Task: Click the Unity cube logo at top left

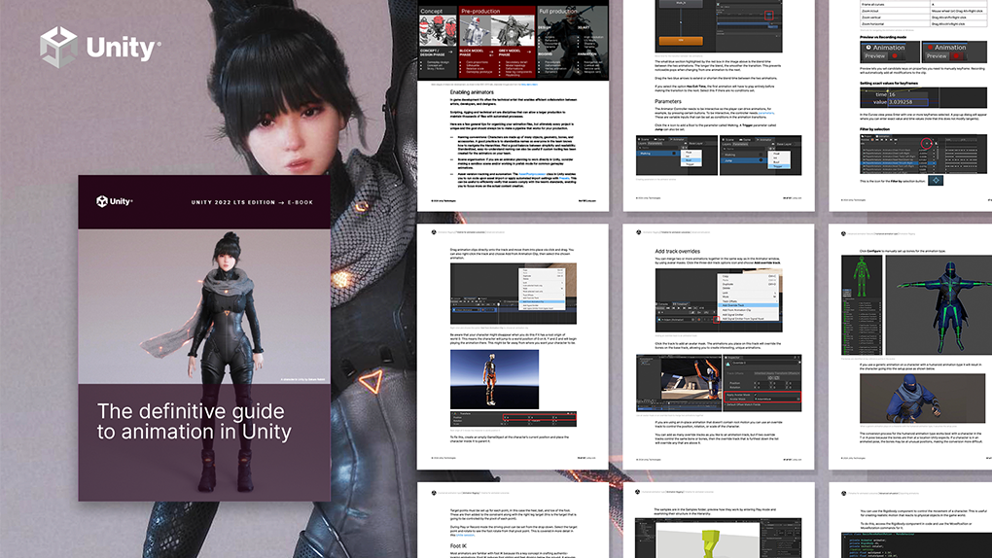Action: tap(58, 47)
